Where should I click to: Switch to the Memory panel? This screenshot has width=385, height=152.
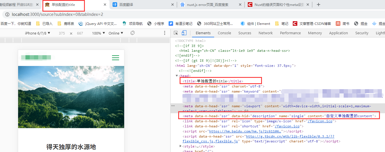315,33
